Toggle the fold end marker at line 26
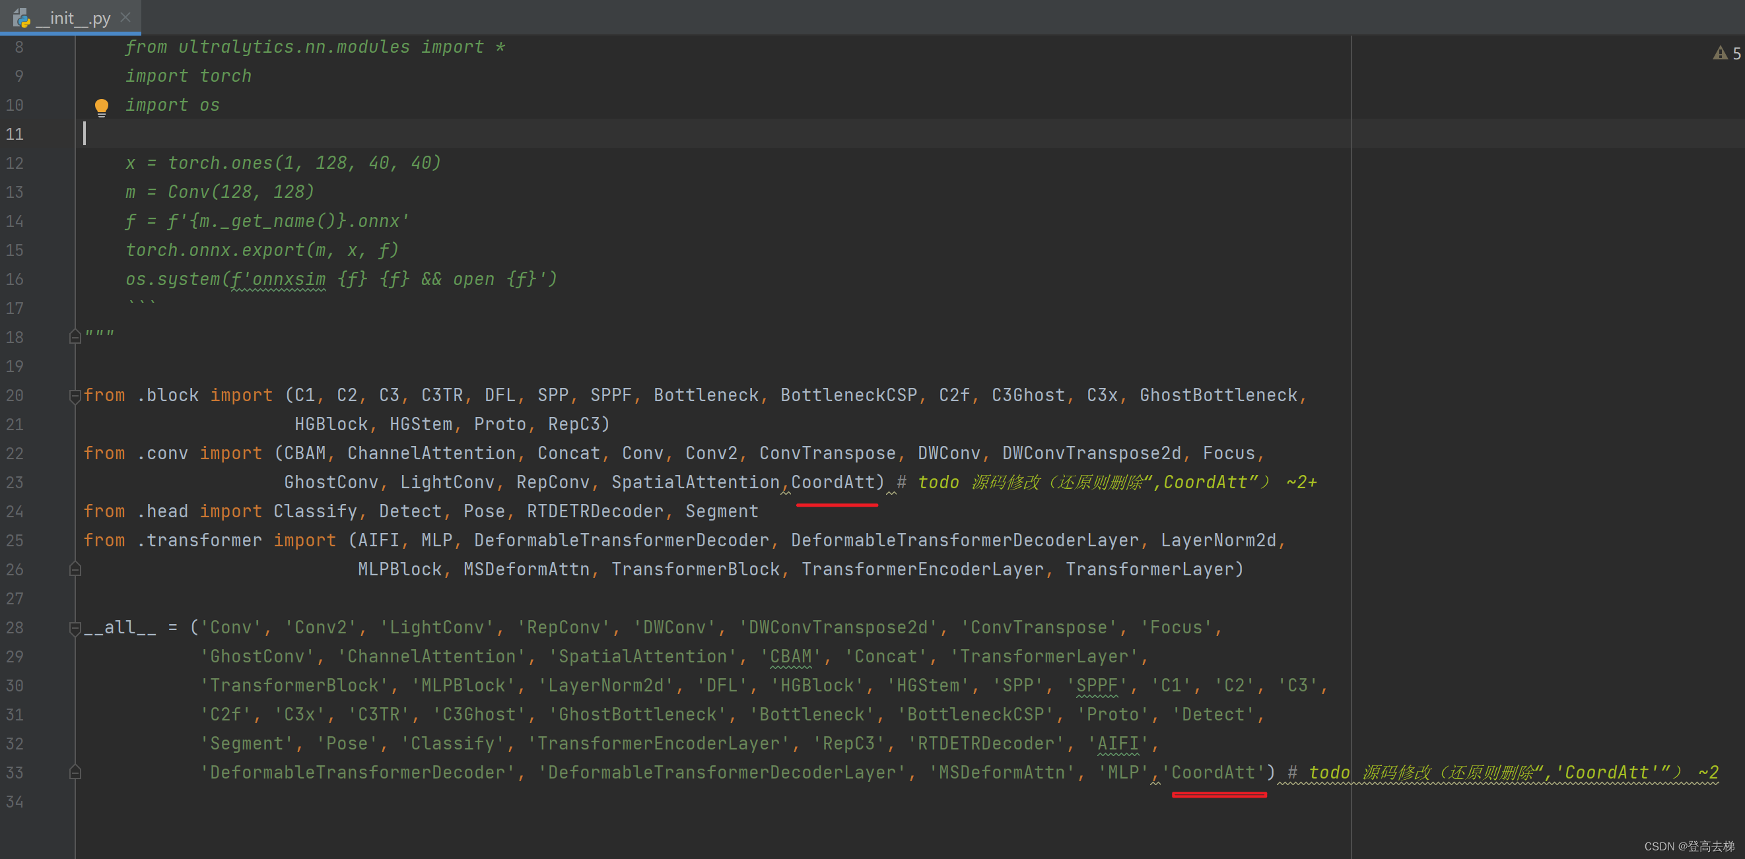 [75, 569]
